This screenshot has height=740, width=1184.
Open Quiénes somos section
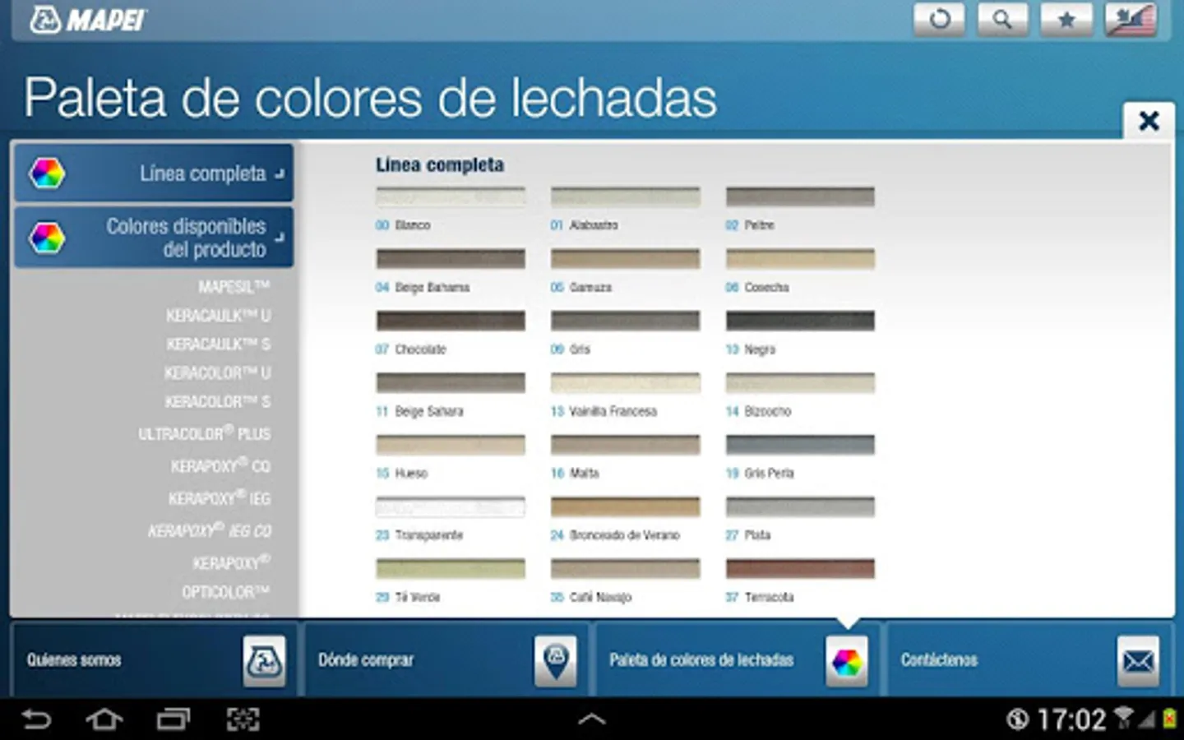[x=153, y=660]
